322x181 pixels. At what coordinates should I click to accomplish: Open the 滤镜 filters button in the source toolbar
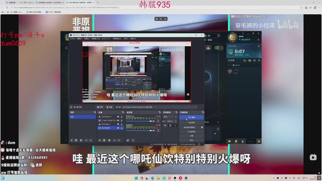109,107
